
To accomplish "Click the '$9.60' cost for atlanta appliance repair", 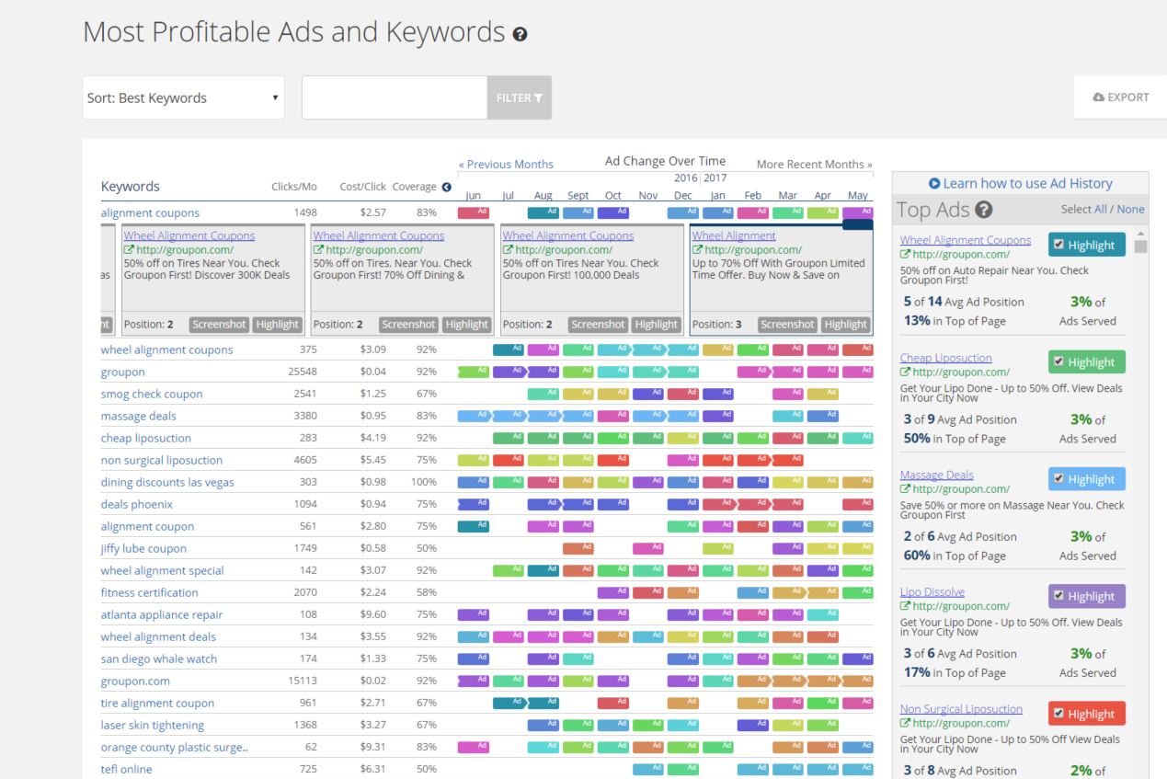I will [x=373, y=614].
